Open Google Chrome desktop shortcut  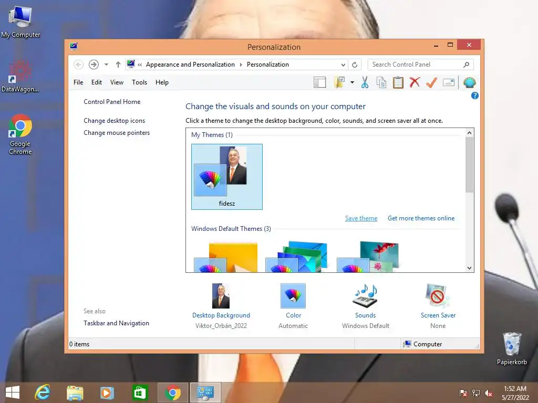(x=20, y=134)
